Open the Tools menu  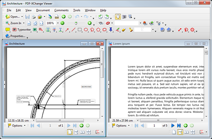click(x=77, y=10)
